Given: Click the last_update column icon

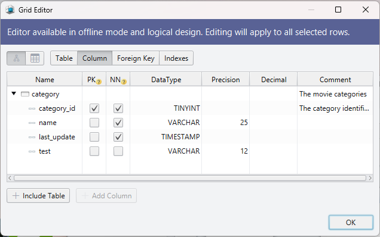Looking at the screenshot, I should [x=32, y=137].
